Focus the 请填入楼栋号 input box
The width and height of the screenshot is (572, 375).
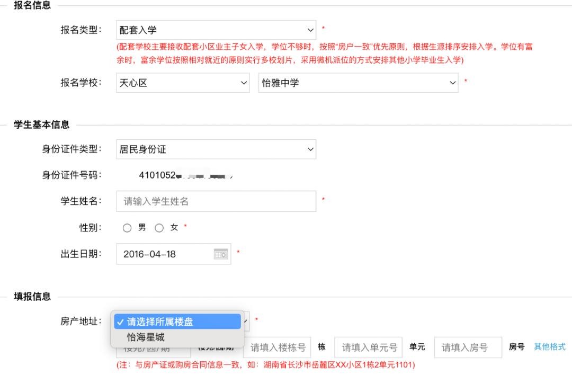coord(278,348)
